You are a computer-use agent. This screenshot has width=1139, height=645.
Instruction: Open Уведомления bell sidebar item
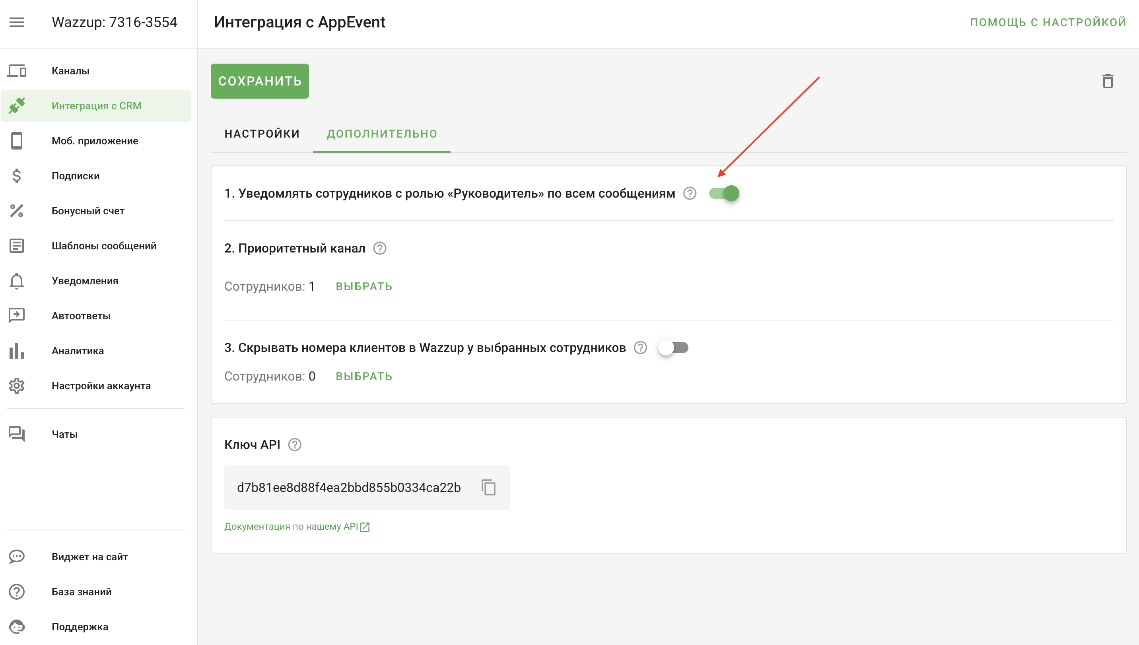point(85,281)
